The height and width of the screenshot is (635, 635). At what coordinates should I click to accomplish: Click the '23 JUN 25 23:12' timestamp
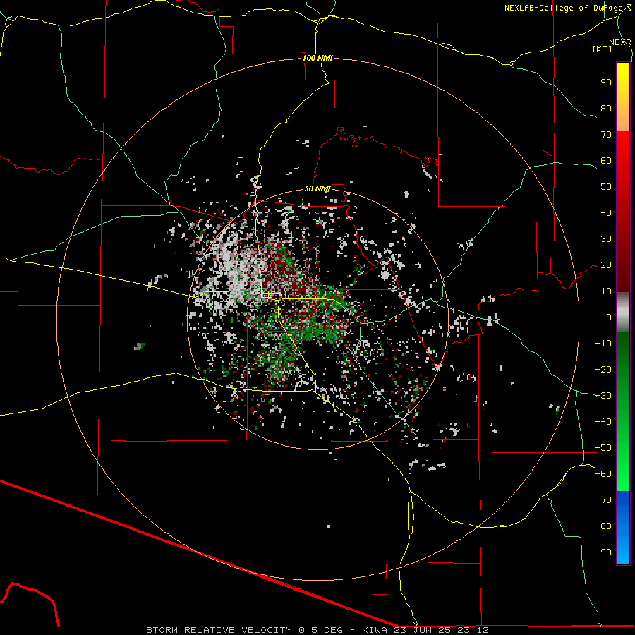pos(442,630)
